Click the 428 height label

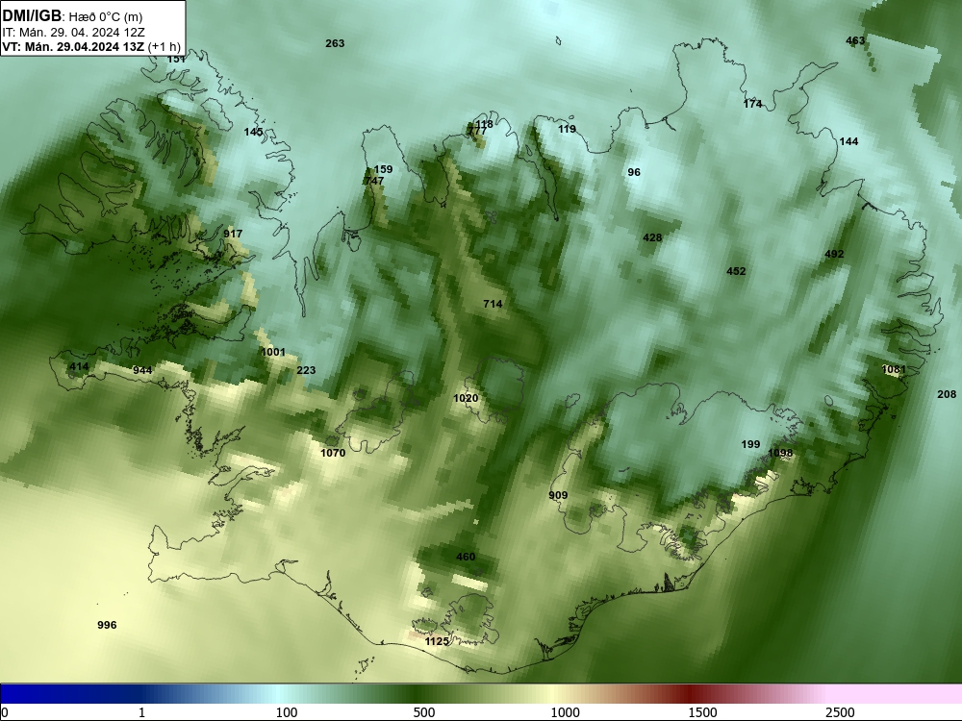coord(652,237)
